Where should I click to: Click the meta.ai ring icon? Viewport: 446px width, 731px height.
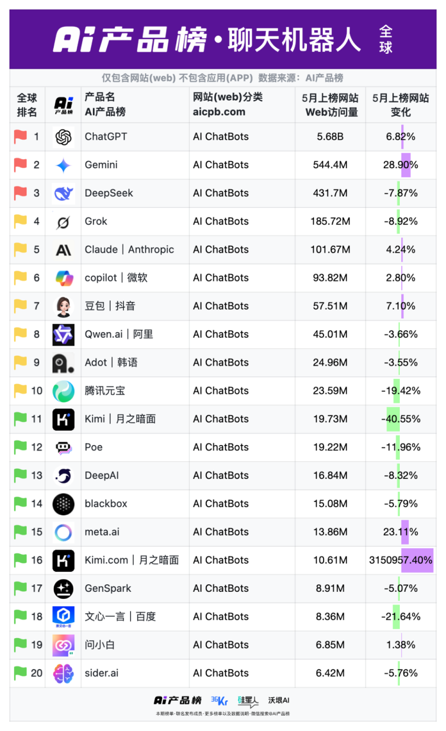[x=63, y=532]
